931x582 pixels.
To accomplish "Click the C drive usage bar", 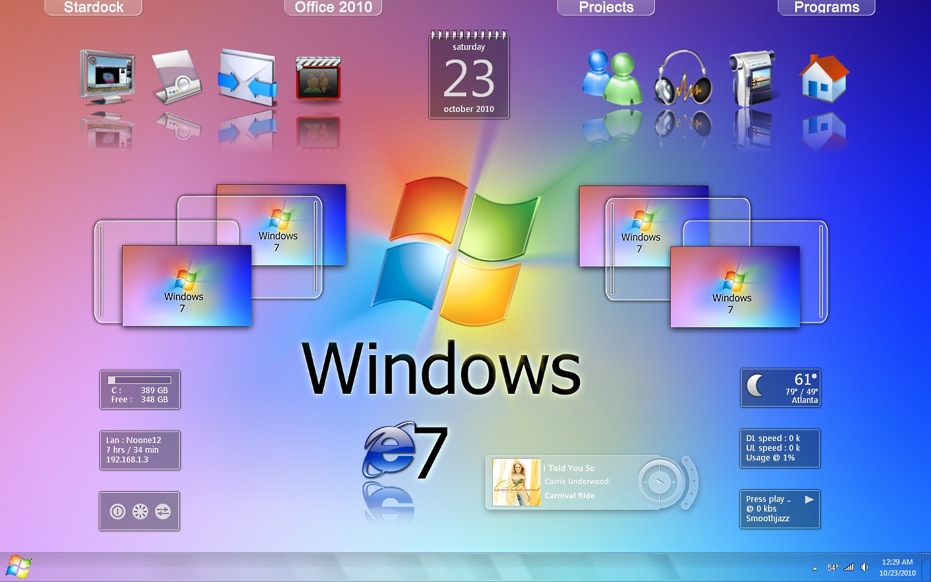I will 140,380.
